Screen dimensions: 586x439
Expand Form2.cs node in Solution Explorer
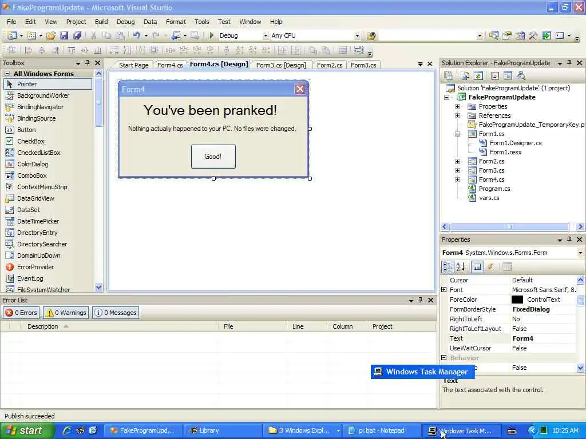coord(457,161)
